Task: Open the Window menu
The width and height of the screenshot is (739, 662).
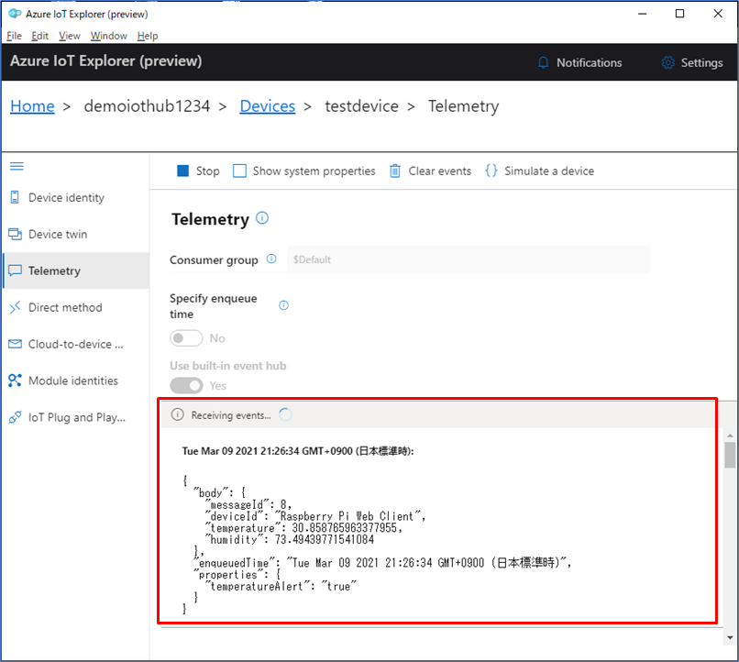Action: click(108, 36)
